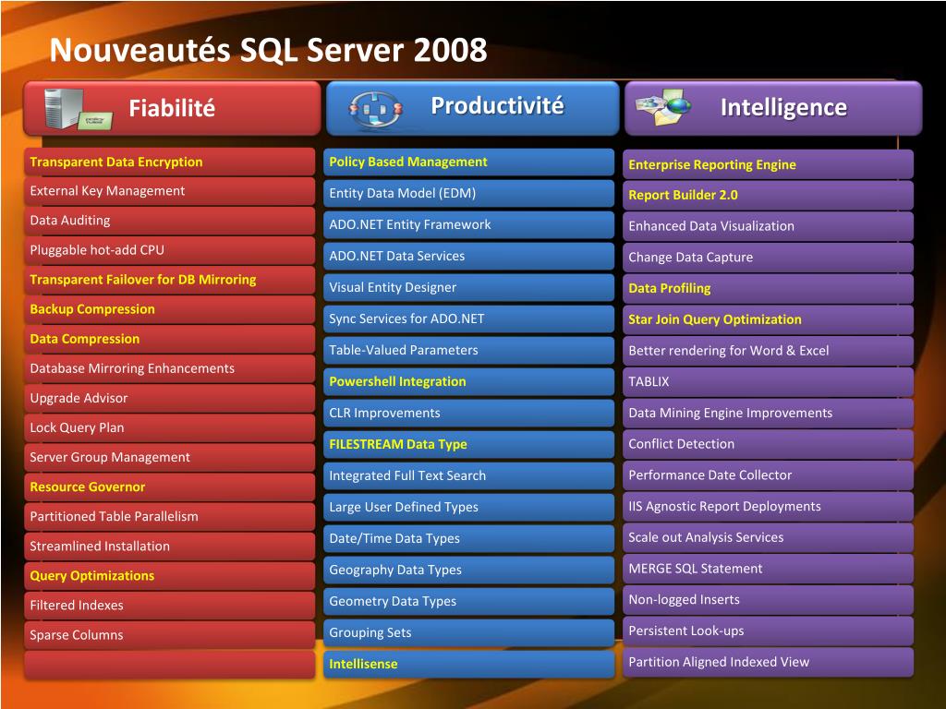Click Data Mining Engine Improvements

click(768, 413)
